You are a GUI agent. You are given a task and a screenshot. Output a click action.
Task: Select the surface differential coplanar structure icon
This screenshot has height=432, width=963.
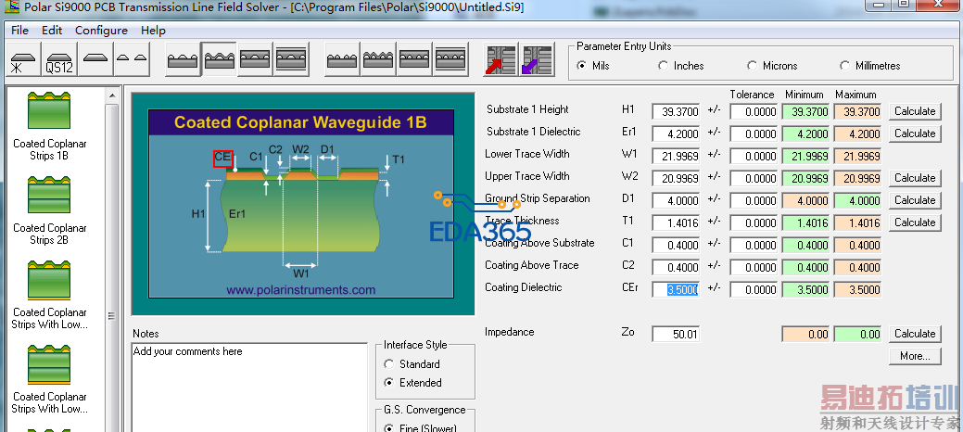(x=342, y=59)
